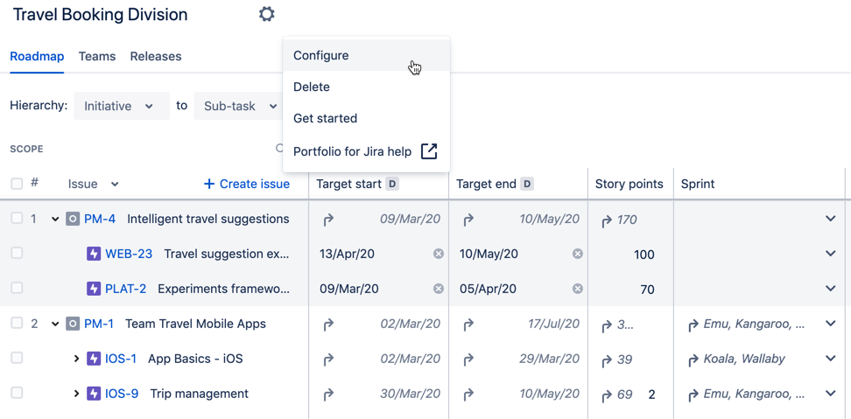Viewport: 851px width, 419px height.
Task: Collapse the PM-1 initiative row
Action: (55, 325)
